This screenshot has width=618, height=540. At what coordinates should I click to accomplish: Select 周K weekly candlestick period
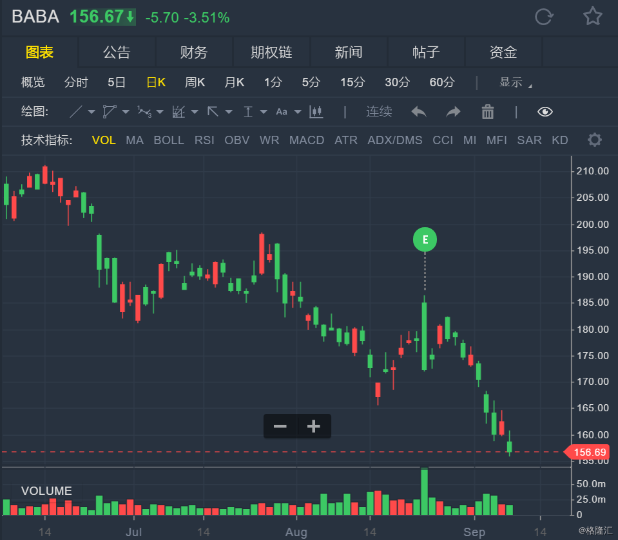[x=195, y=82]
